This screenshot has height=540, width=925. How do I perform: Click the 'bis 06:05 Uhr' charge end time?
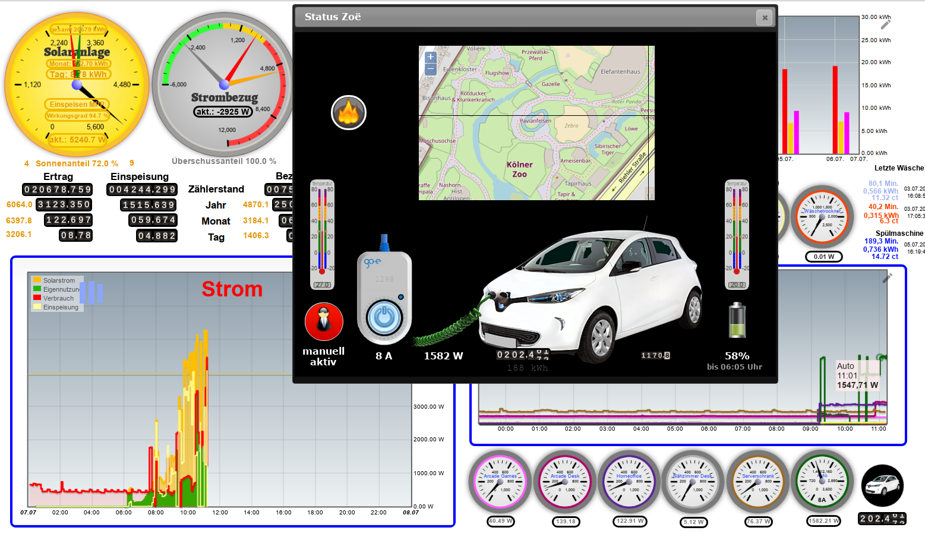(734, 367)
